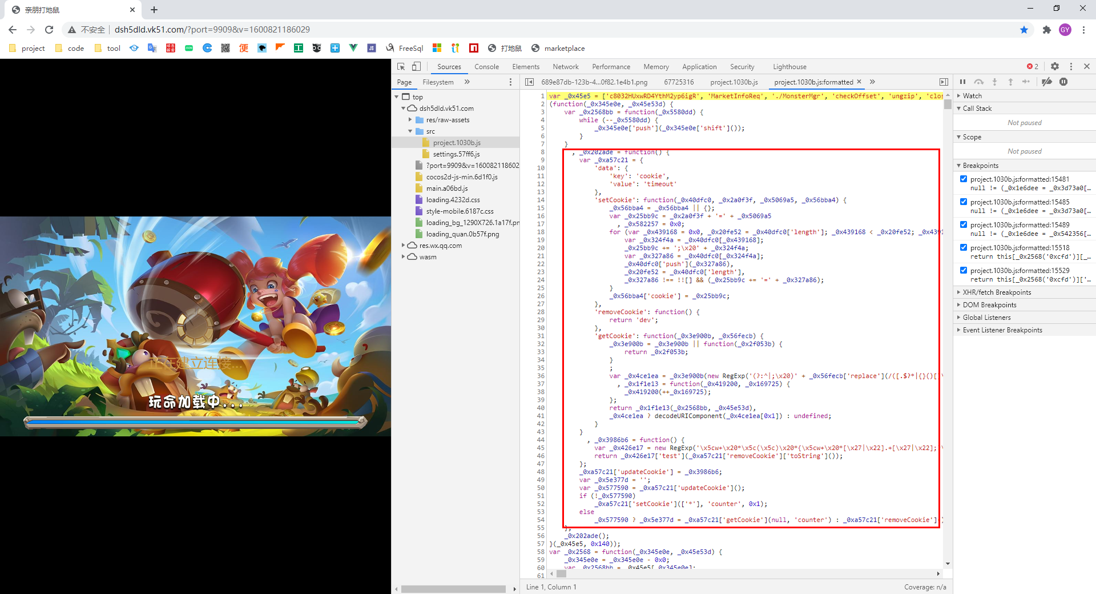Image resolution: width=1096 pixels, height=594 pixels.
Task: Expand XHR/fetch Breakpoints section
Action: pos(1024,292)
